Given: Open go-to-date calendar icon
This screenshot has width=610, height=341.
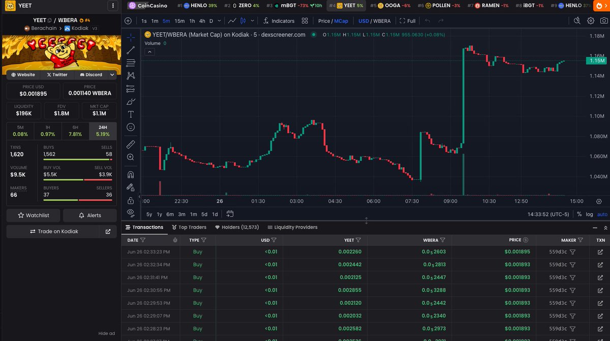Looking at the screenshot, I should [230, 214].
